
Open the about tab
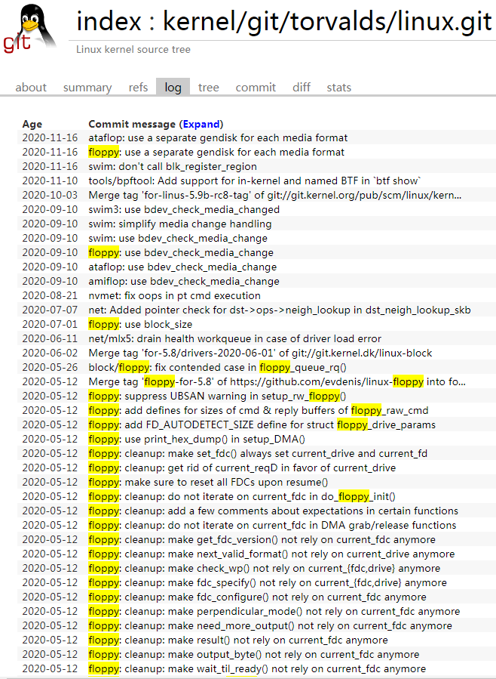(x=31, y=88)
